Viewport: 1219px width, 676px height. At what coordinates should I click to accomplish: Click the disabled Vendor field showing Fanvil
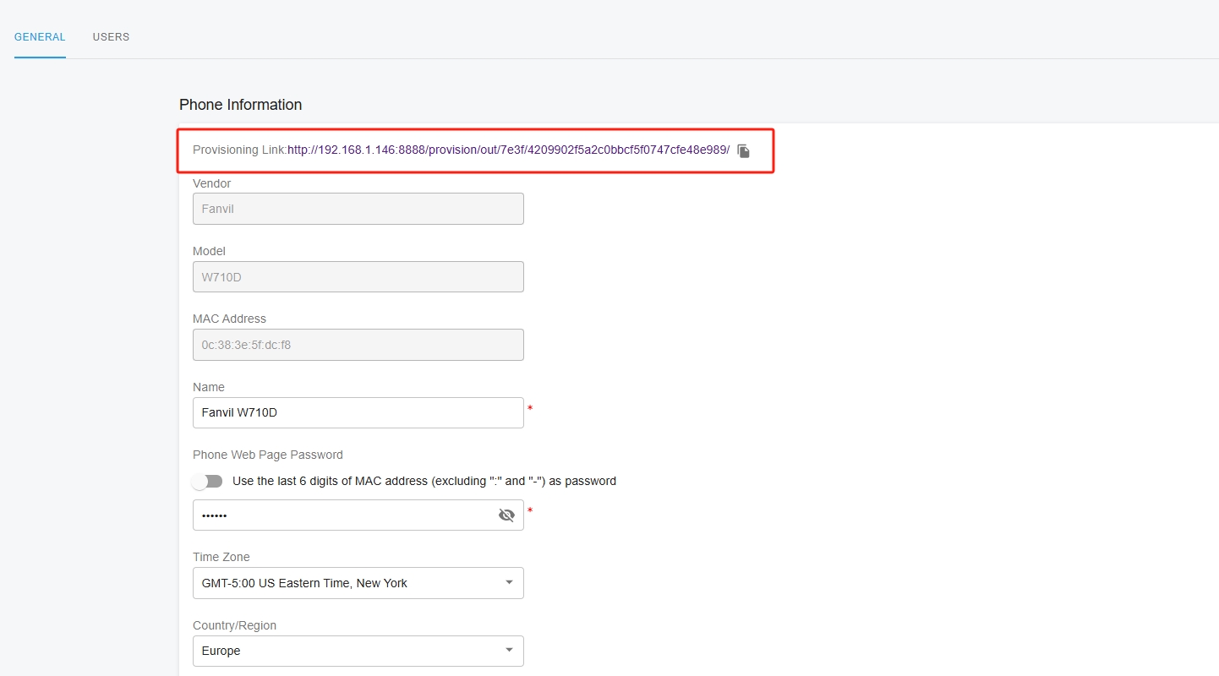(358, 209)
